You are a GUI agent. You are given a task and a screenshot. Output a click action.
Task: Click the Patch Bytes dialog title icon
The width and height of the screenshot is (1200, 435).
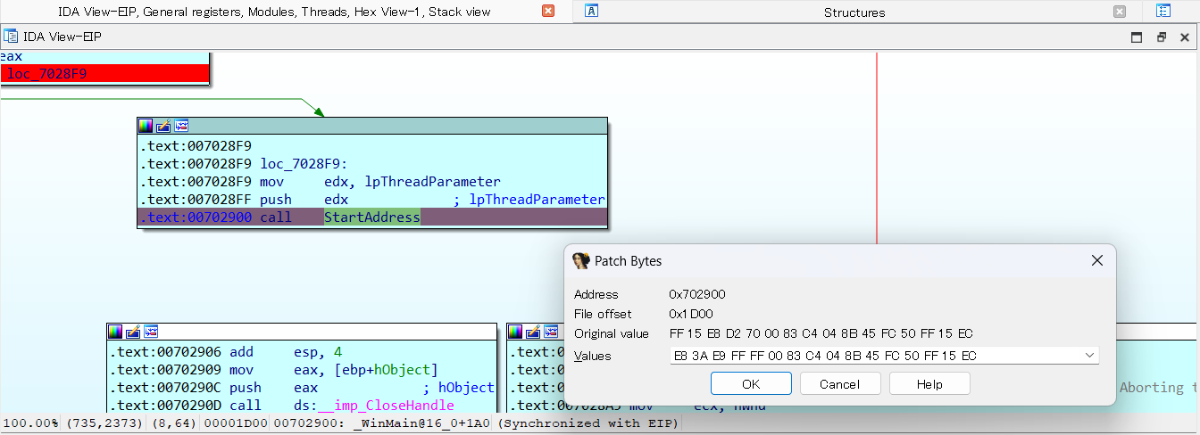(x=581, y=260)
